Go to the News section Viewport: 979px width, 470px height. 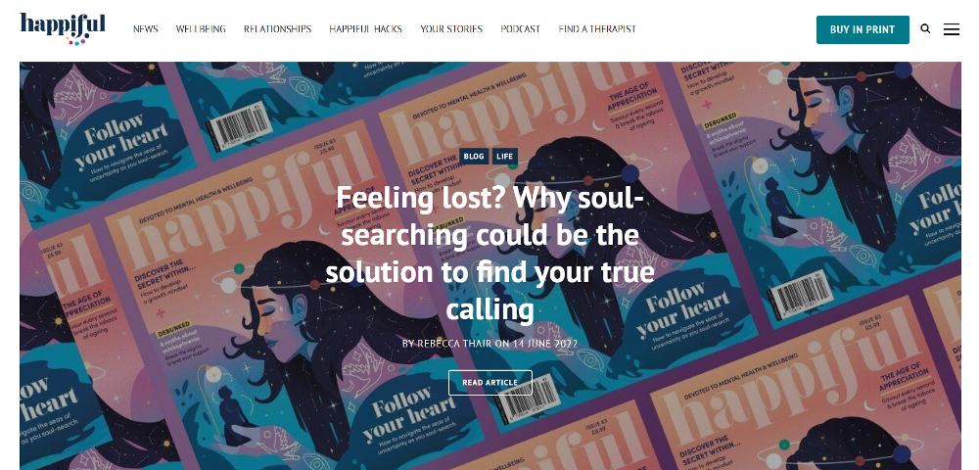click(146, 28)
